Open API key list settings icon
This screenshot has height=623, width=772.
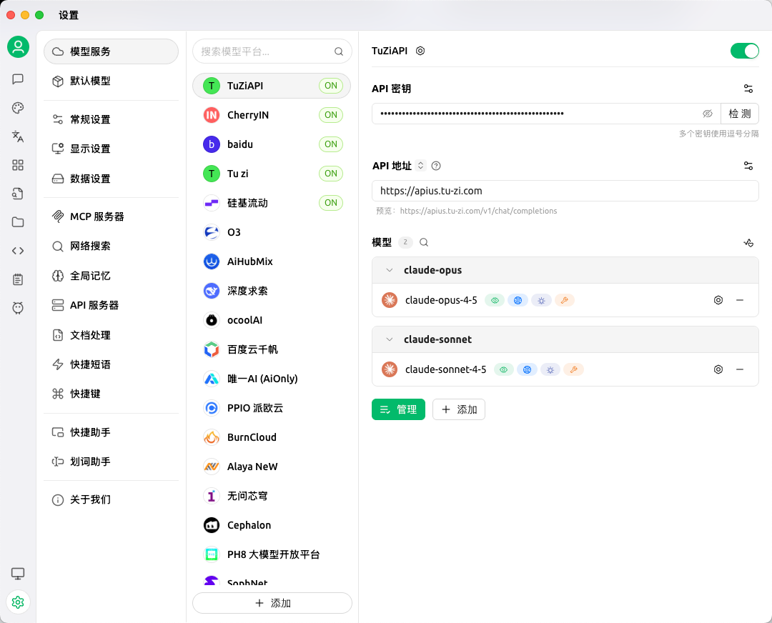(748, 89)
